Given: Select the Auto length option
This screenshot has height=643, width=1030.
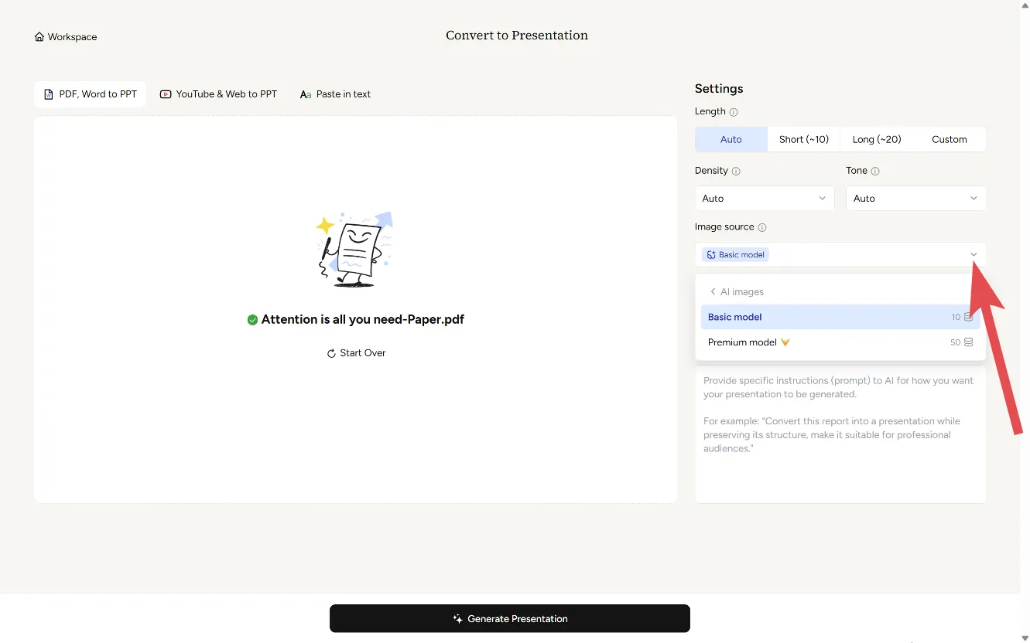Looking at the screenshot, I should [x=731, y=140].
